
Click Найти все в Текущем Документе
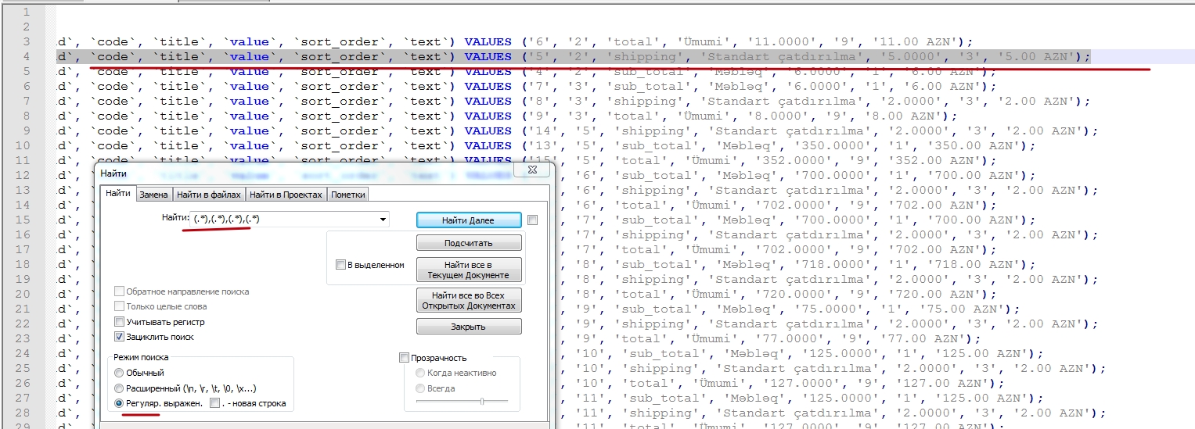tap(469, 270)
